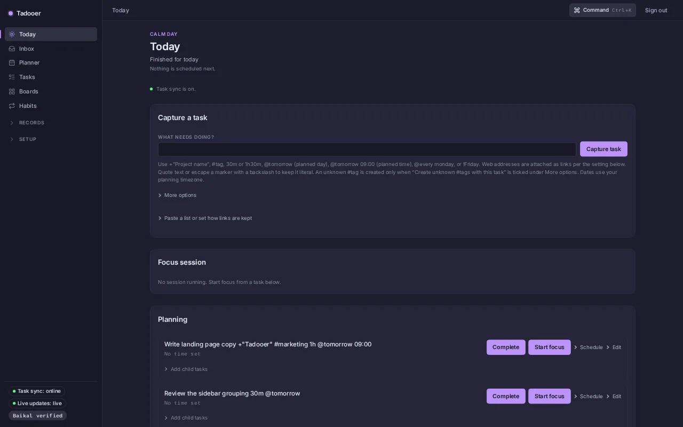Start focus on Review the sidebar grouping
The width and height of the screenshot is (683, 427).
pos(550,396)
